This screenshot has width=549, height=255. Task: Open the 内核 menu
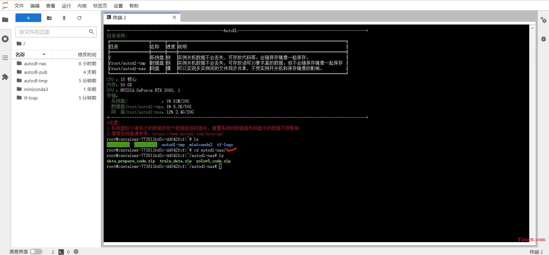(82, 6)
